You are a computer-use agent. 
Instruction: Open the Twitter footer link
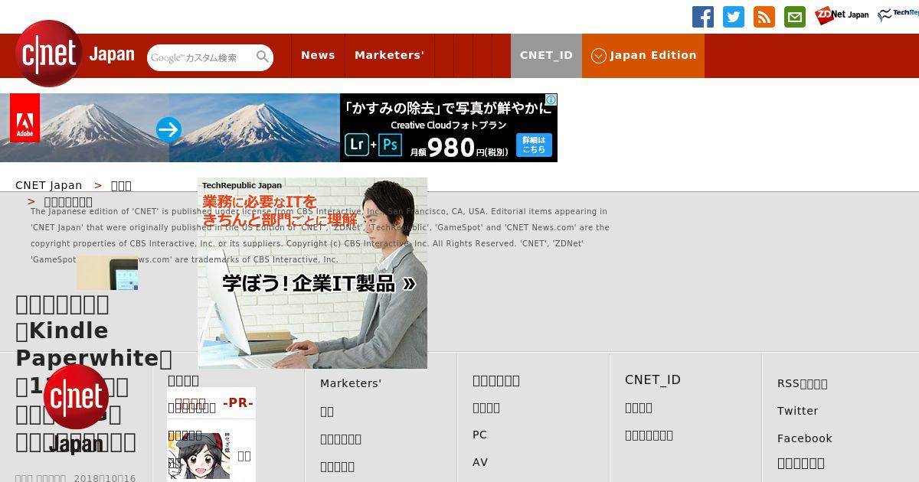point(797,411)
